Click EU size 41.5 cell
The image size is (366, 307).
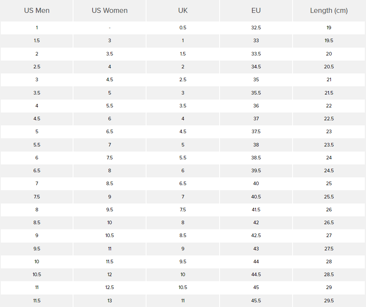click(256, 210)
